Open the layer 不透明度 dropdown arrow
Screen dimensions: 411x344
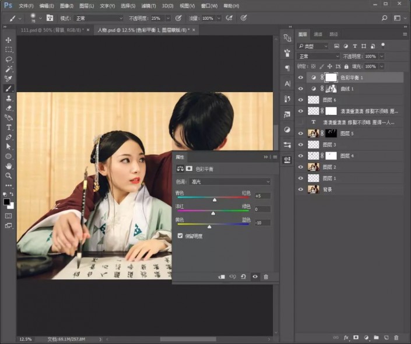(382, 57)
